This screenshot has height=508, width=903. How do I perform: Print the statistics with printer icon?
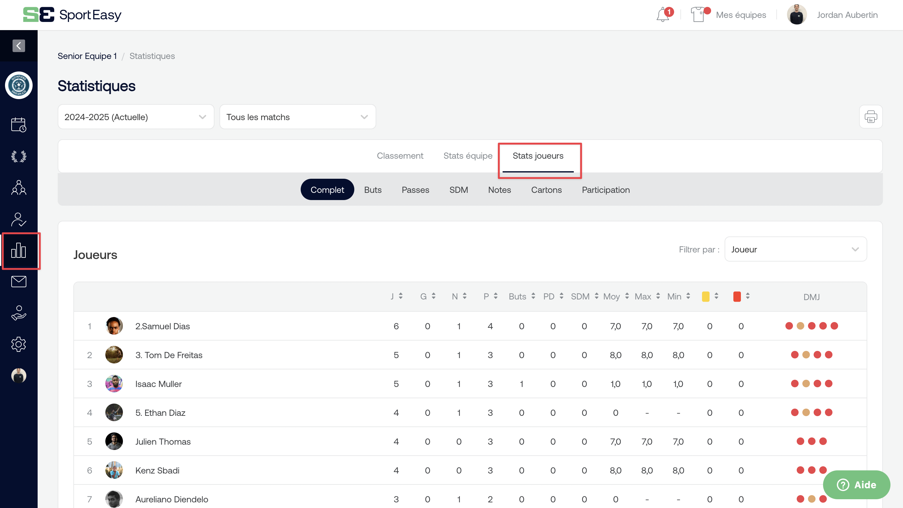click(x=871, y=117)
